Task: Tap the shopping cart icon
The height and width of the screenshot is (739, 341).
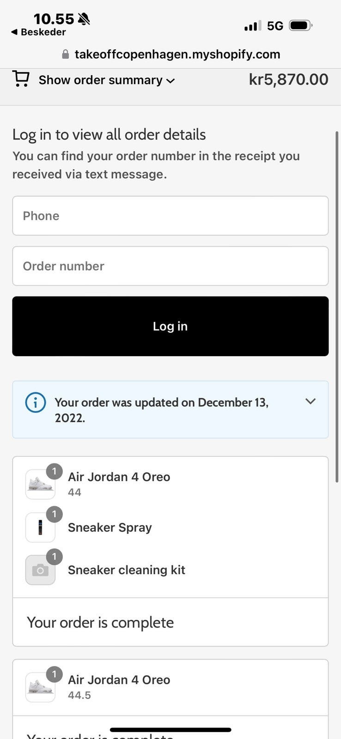Action: (x=21, y=79)
